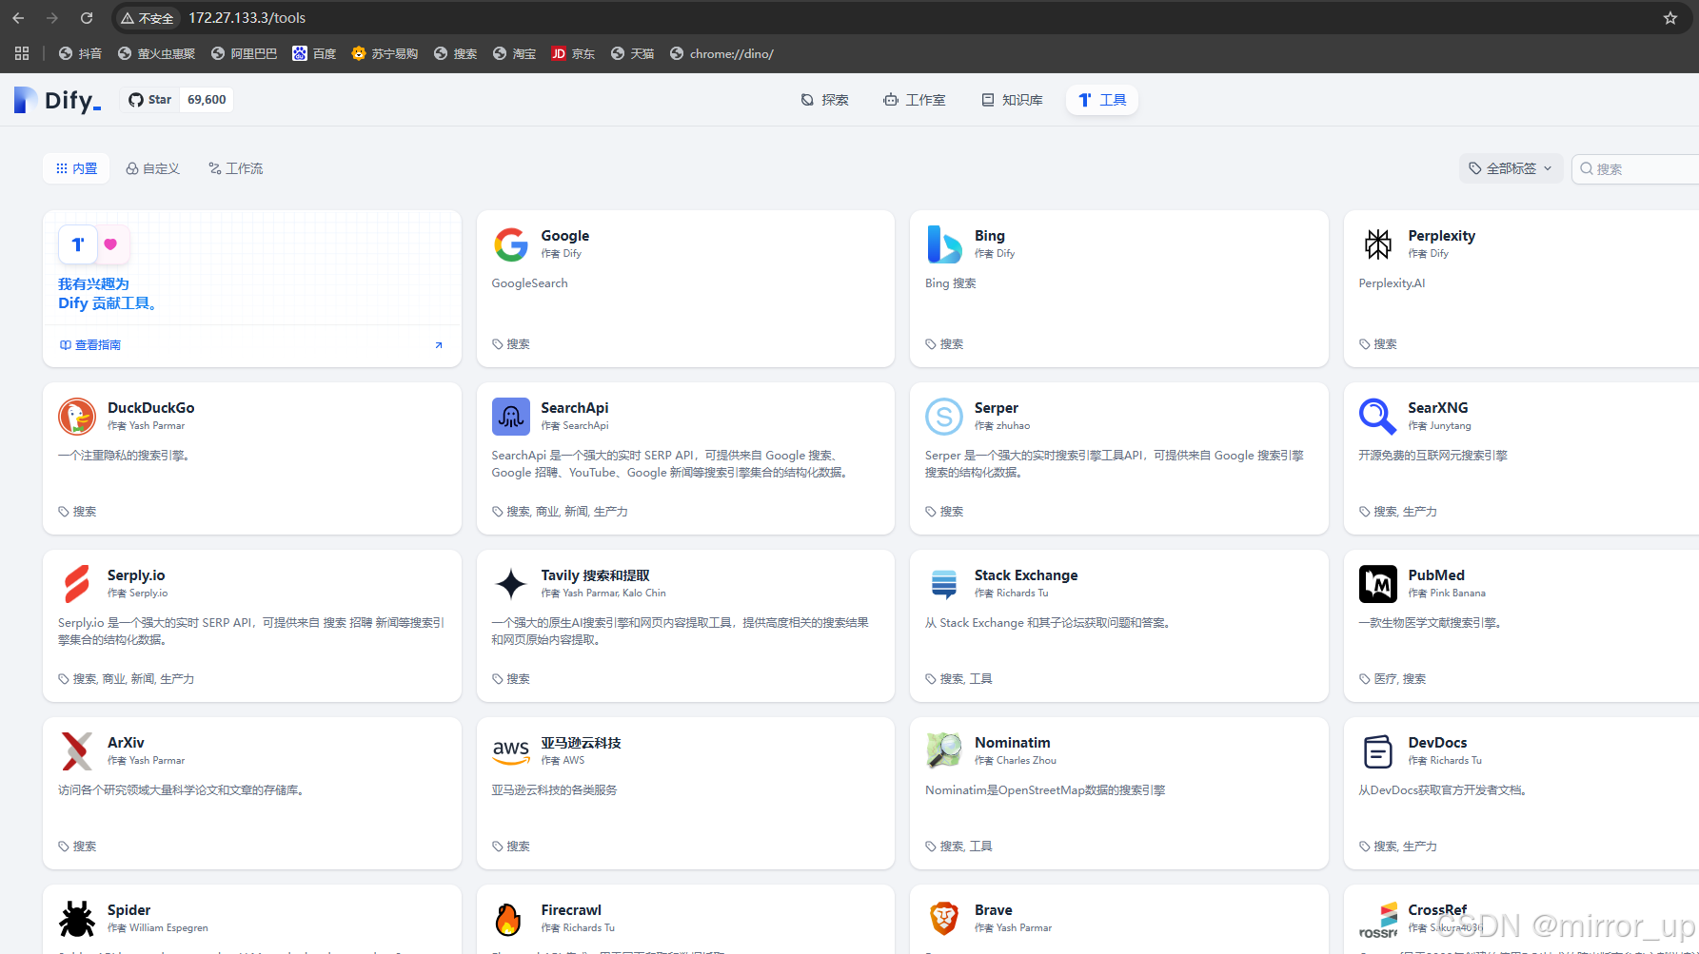Open the 知识库 tab
Screen dimensions: 1699x954
click(x=1013, y=100)
